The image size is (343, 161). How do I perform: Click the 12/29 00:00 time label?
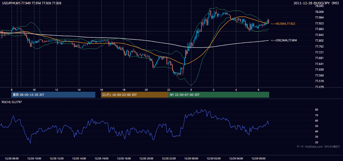coord(191,159)
